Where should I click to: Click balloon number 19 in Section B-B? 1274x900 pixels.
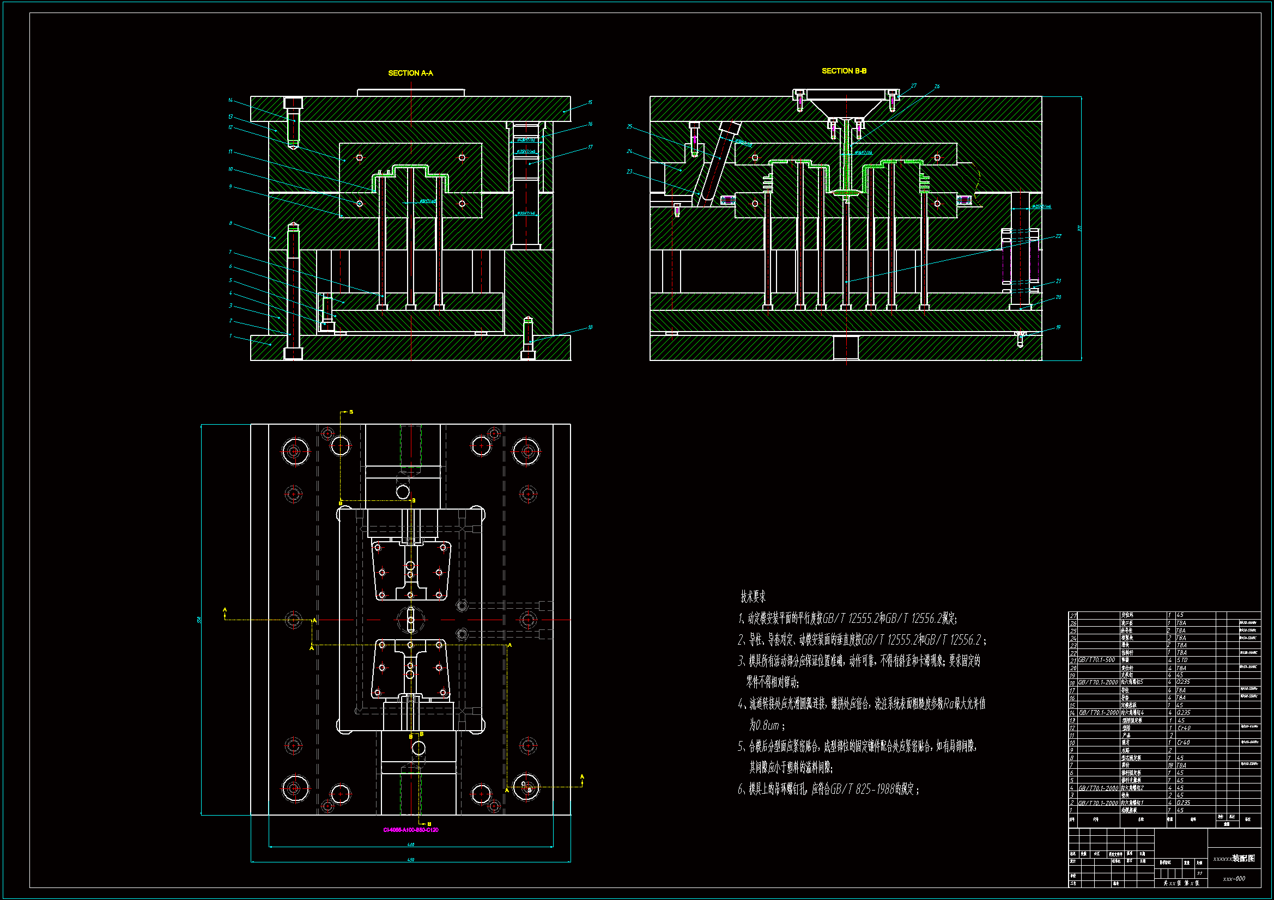pos(1058,327)
